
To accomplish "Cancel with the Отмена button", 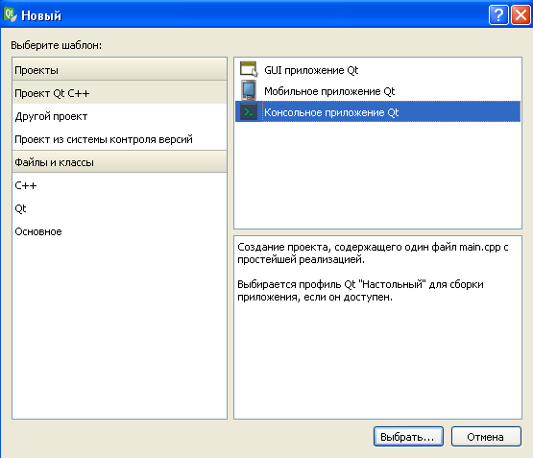I will 486,437.
